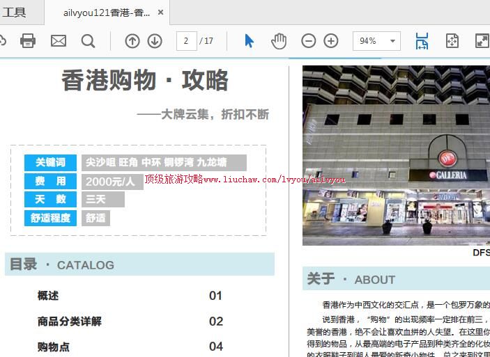Zoom out with the minus icon
Screen dimensions: 490x357
(x=309, y=41)
